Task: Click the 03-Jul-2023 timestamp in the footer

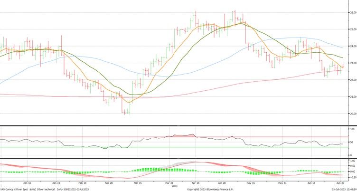Action: [x=344, y=190]
